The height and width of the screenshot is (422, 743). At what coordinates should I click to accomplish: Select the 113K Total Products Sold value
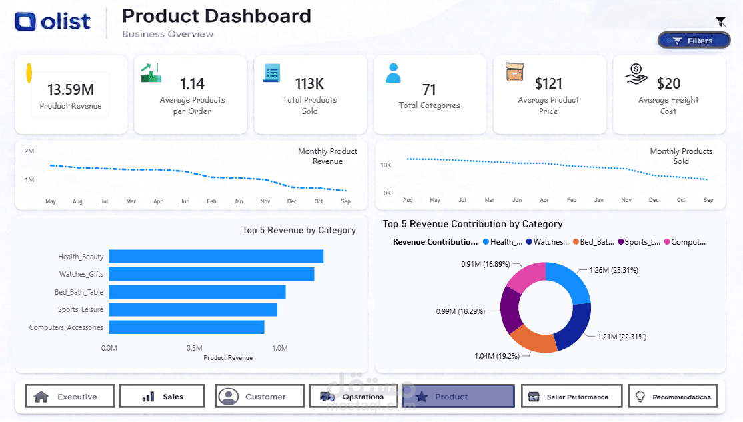pos(309,83)
